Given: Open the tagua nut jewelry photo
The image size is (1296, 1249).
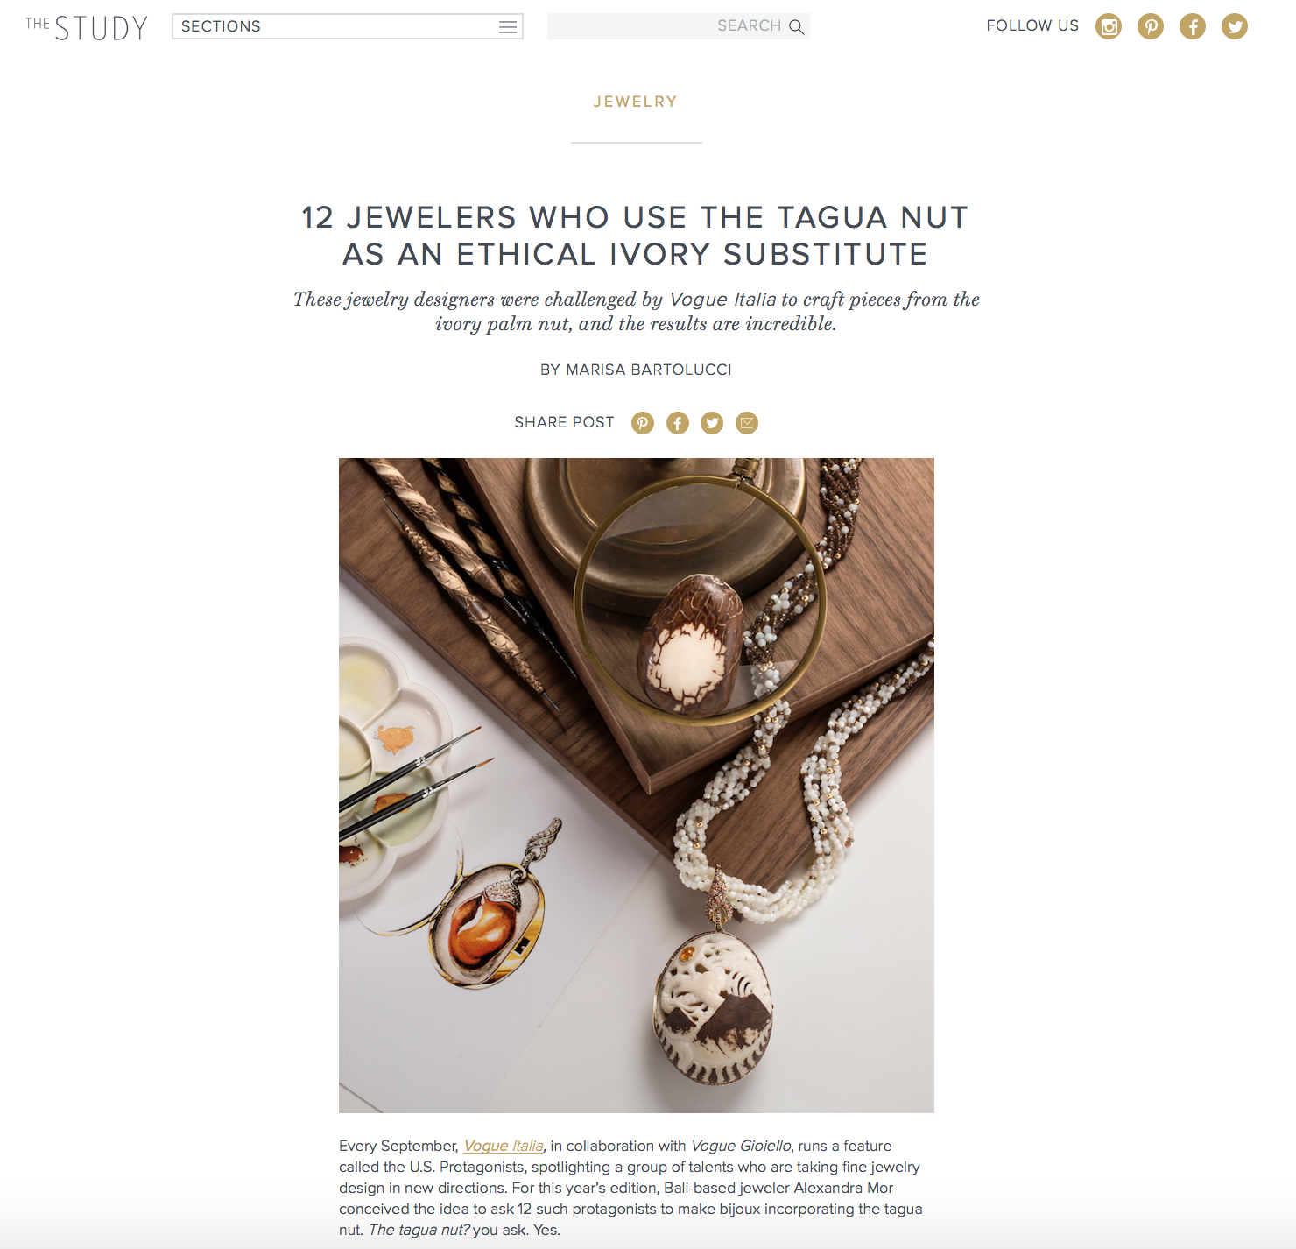Looking at the screenshot, I should click(637, 786).
